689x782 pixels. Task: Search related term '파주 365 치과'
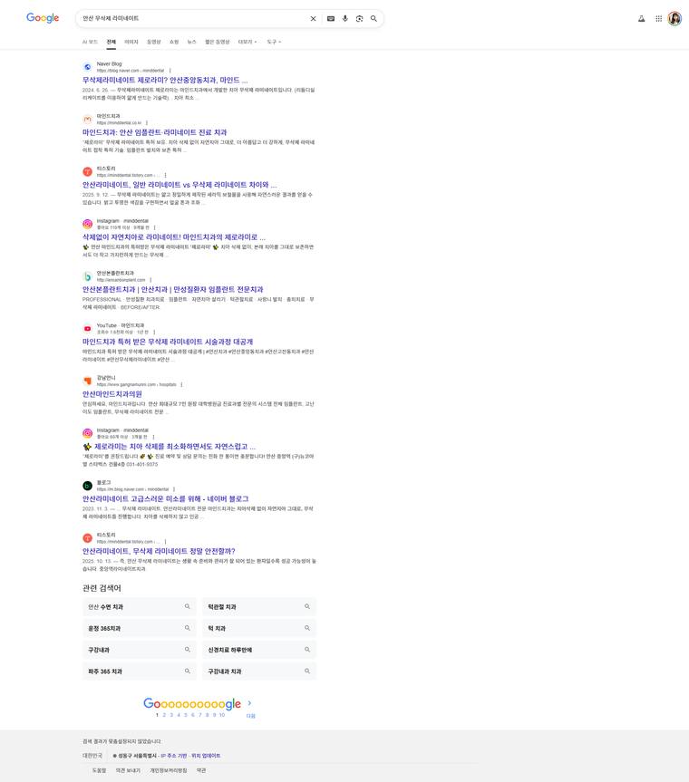[x=140, y=671]
